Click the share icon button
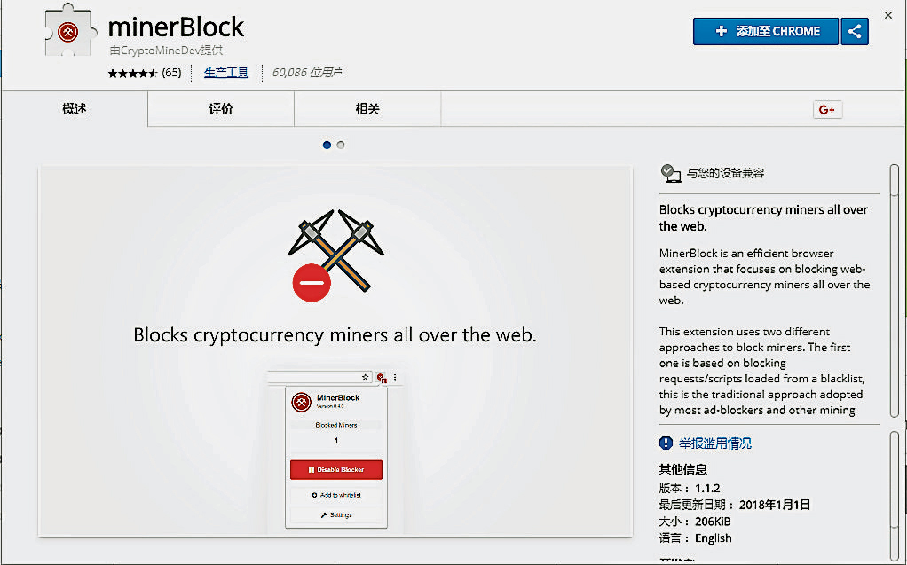 pos(856,32)
